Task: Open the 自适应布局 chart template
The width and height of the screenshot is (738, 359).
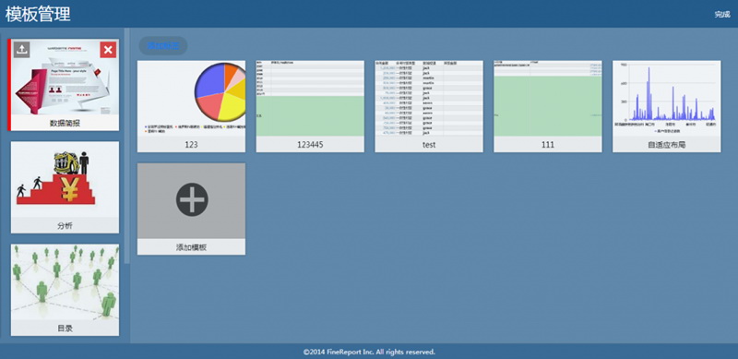Action: 666,106
